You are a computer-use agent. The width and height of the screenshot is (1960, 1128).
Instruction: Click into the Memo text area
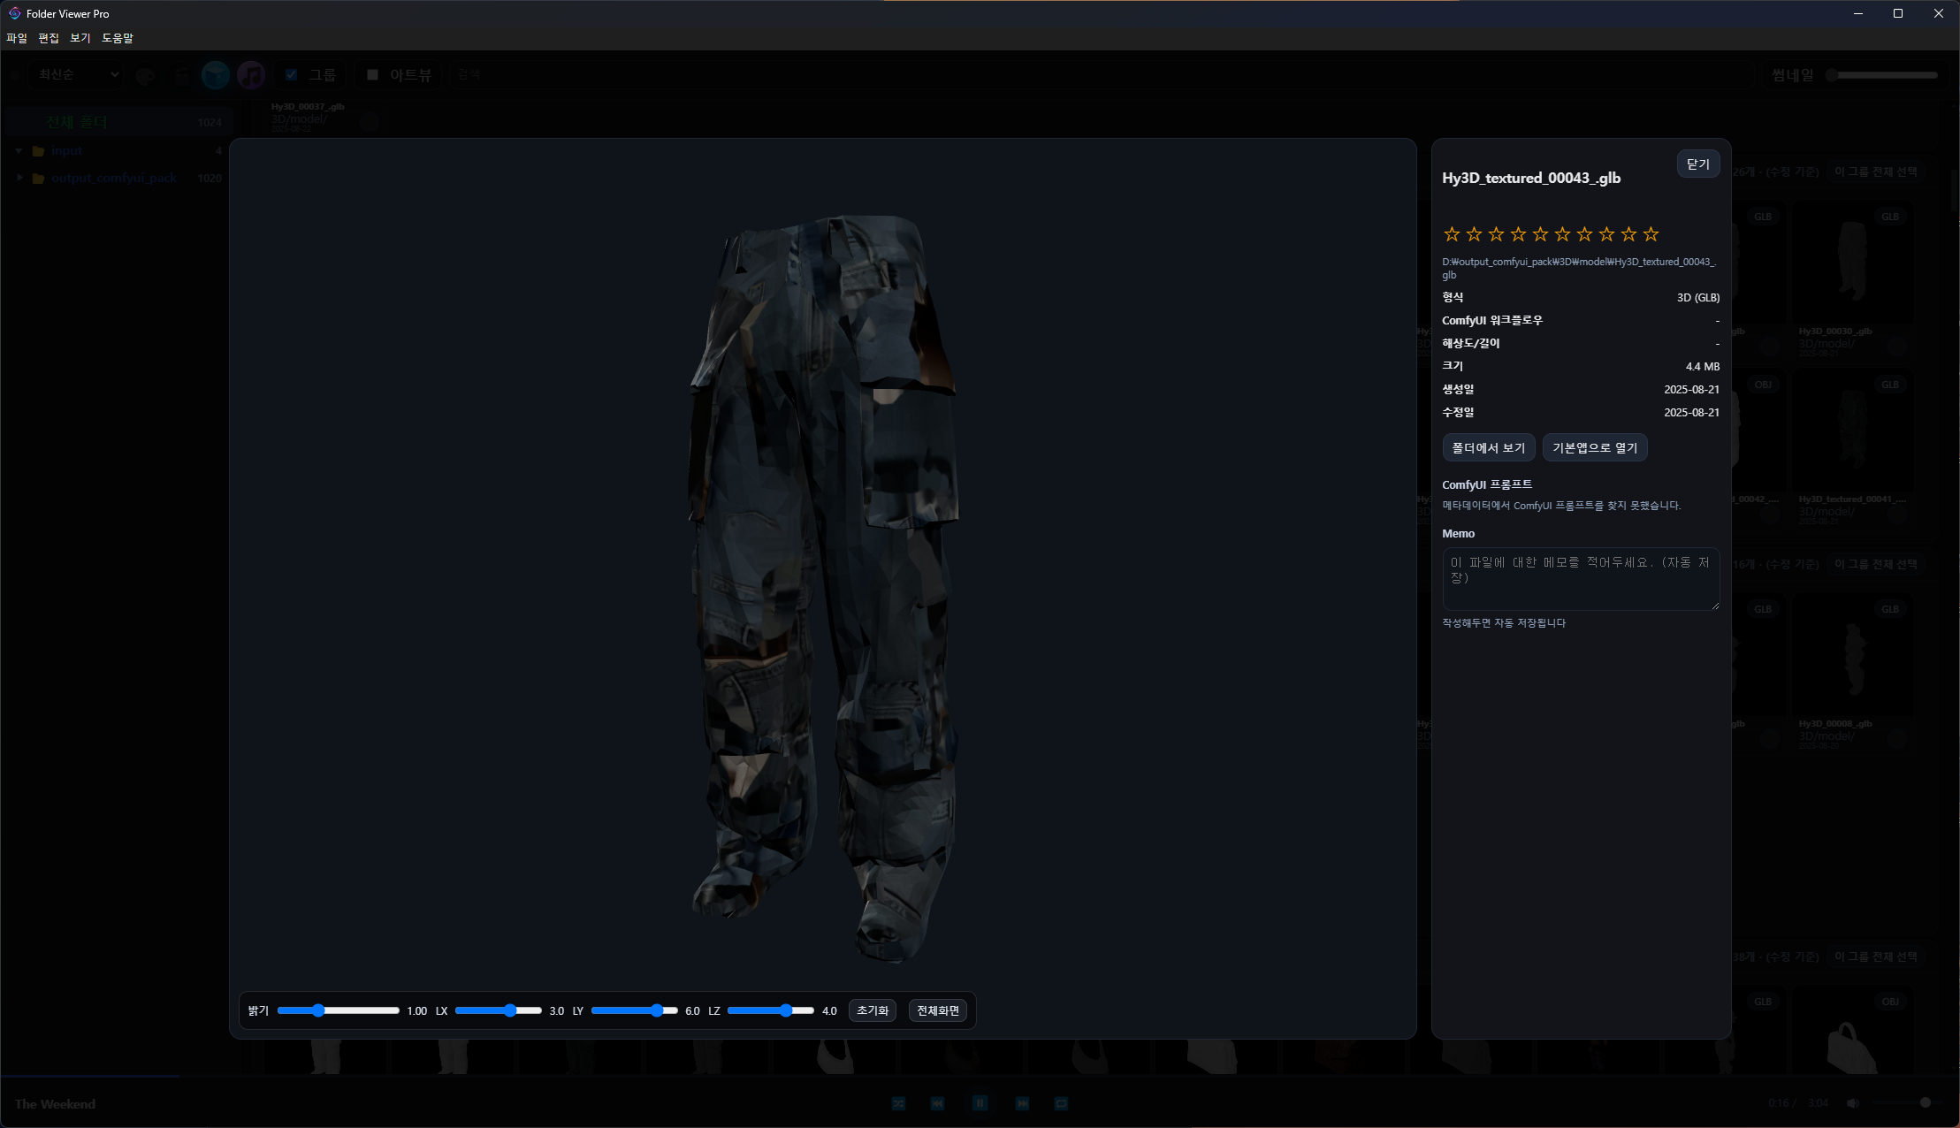point(1580,579)
